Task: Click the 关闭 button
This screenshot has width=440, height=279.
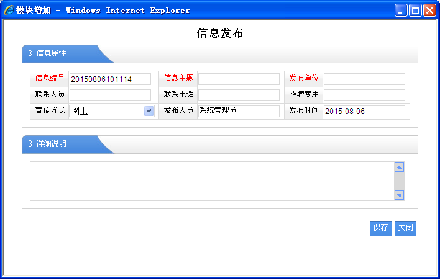Action: [x=406, y=228]
